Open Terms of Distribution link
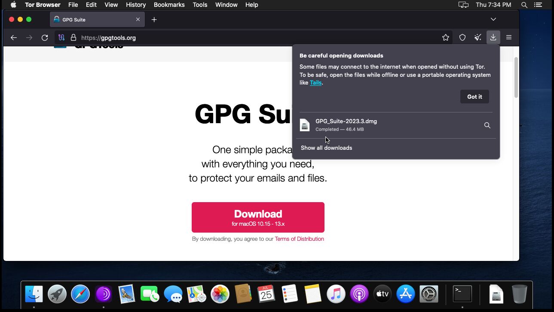This screenshot has width=554, height=312. [299, 239]
